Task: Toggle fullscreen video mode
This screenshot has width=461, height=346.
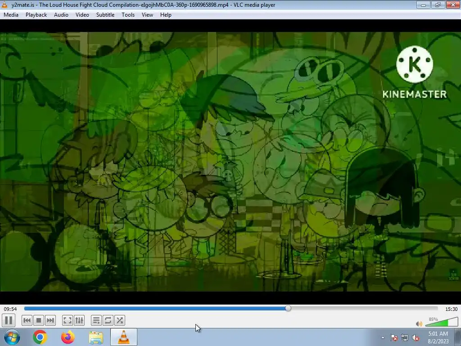Action: 68,320
